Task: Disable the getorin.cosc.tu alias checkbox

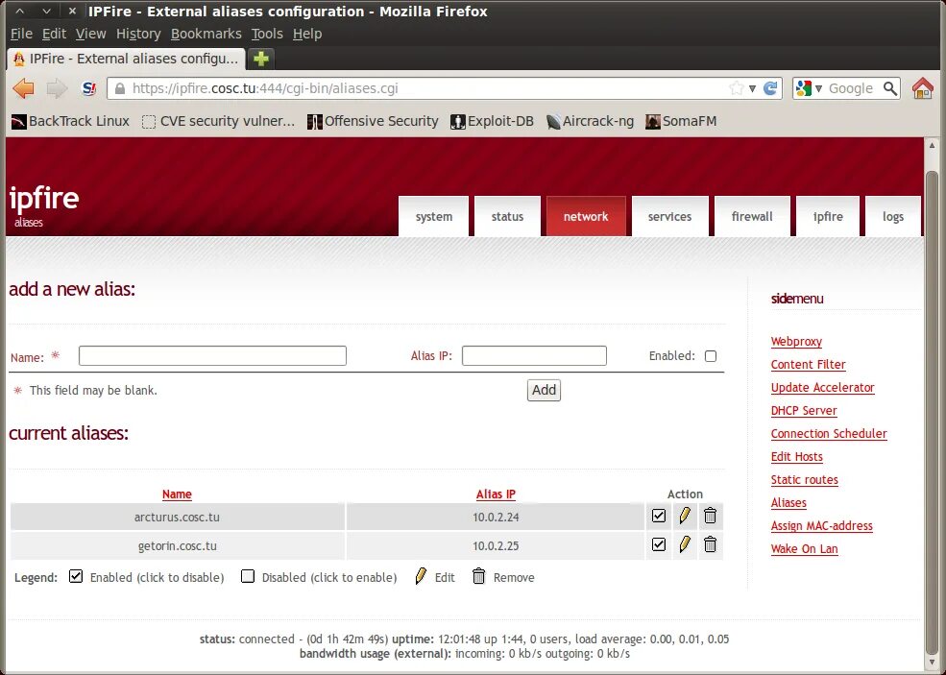Action: click(x=659, y=544)
